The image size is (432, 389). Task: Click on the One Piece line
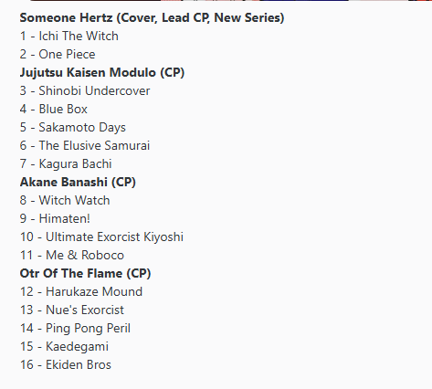coord(58,55)
